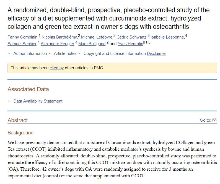This screenshot has width=220, height=184.
Task: Open author Marc Balligand's link
Action: [x=92, y=44]
